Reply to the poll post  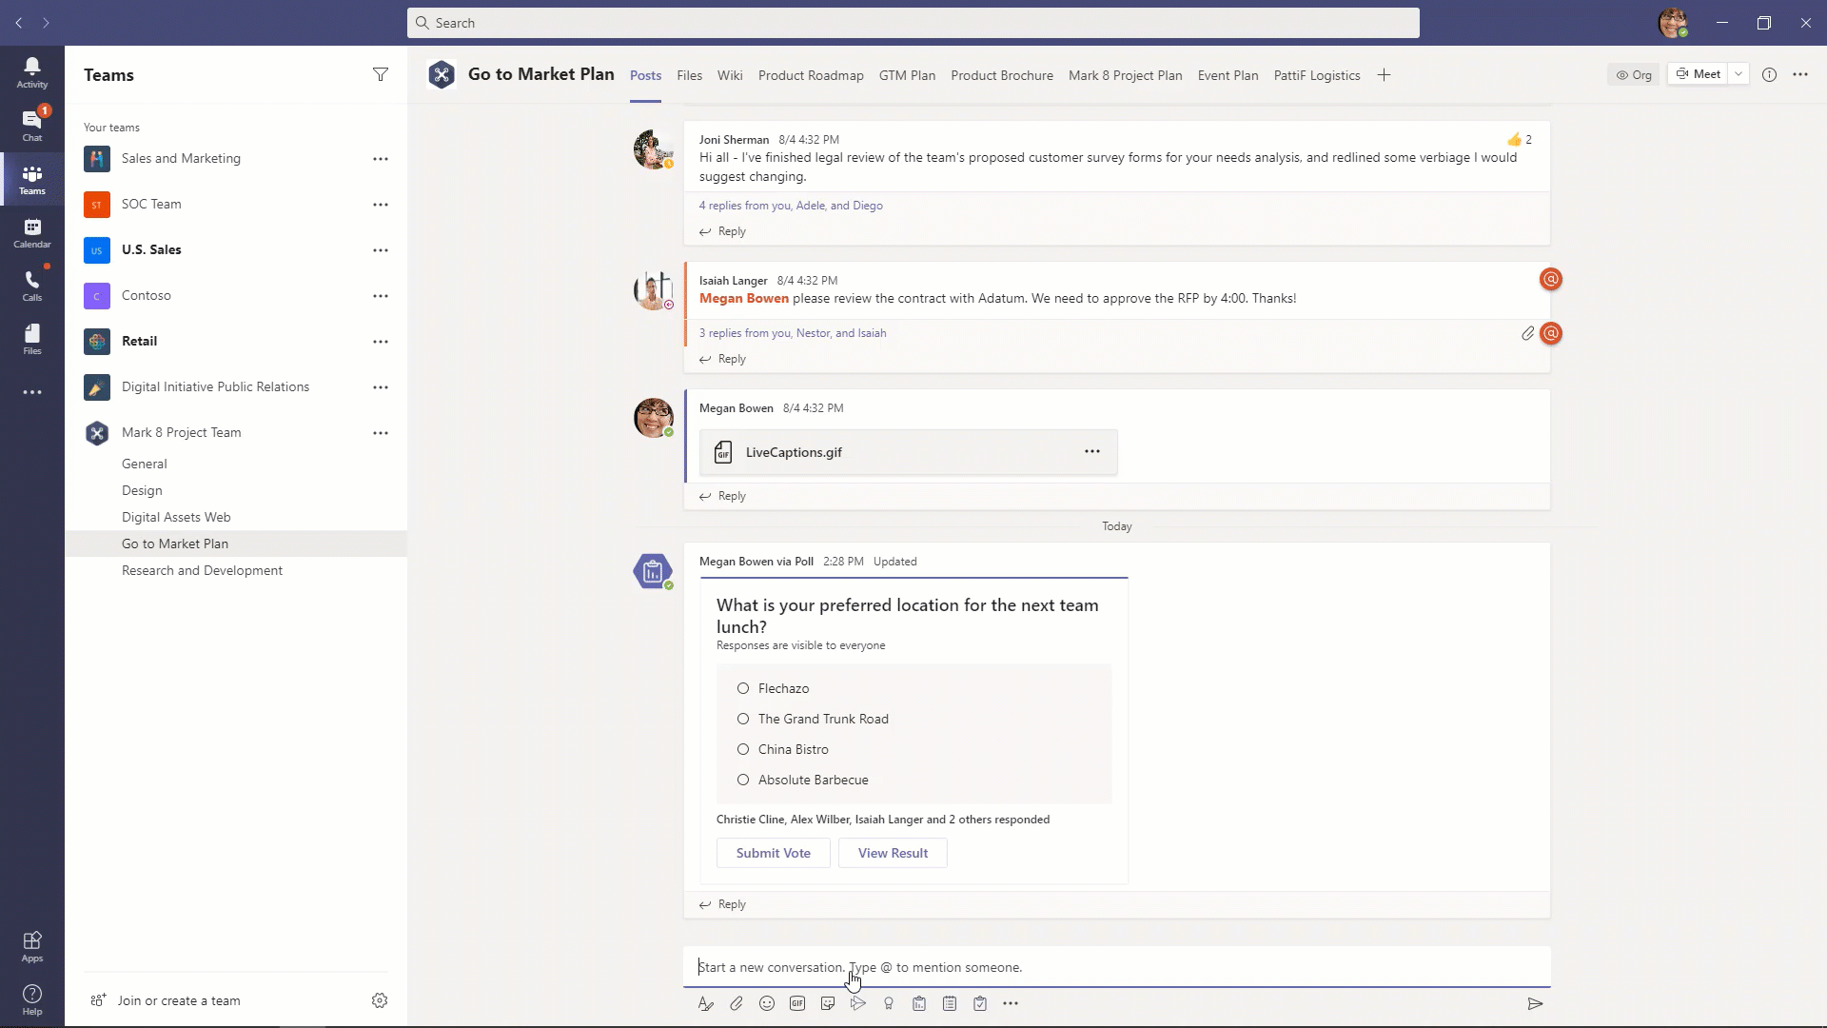click(x=723, y=904)
